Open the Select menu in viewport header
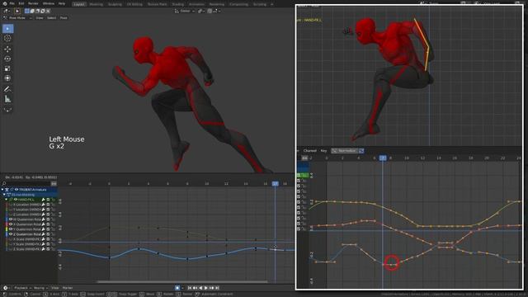The image size is (528, 297). tap(51, 18)
